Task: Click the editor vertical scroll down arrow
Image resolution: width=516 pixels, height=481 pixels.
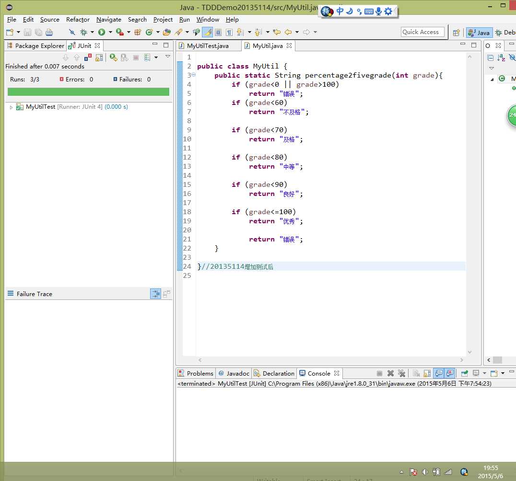Action: pos(469,352)
